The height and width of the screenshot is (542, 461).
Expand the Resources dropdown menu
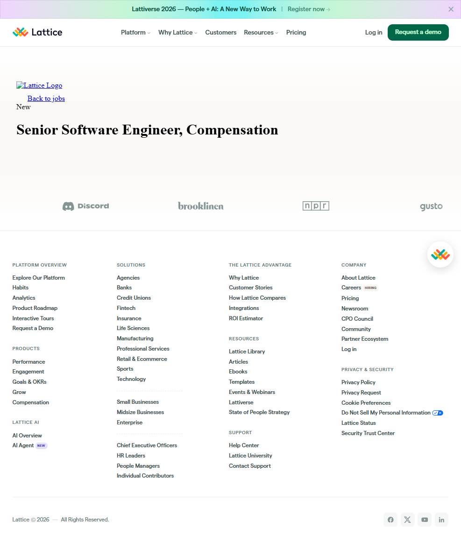[x=261, y=32]
